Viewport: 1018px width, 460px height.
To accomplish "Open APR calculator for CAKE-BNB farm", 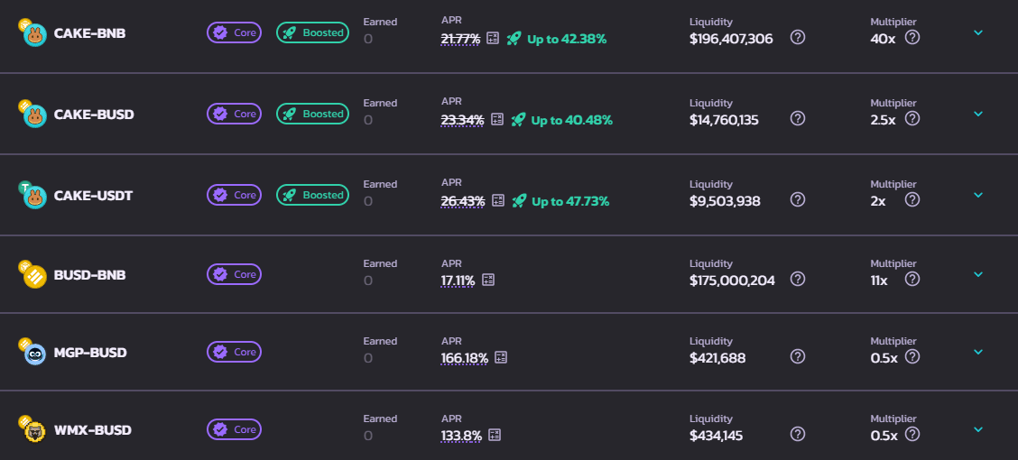I will click(493, 39).
